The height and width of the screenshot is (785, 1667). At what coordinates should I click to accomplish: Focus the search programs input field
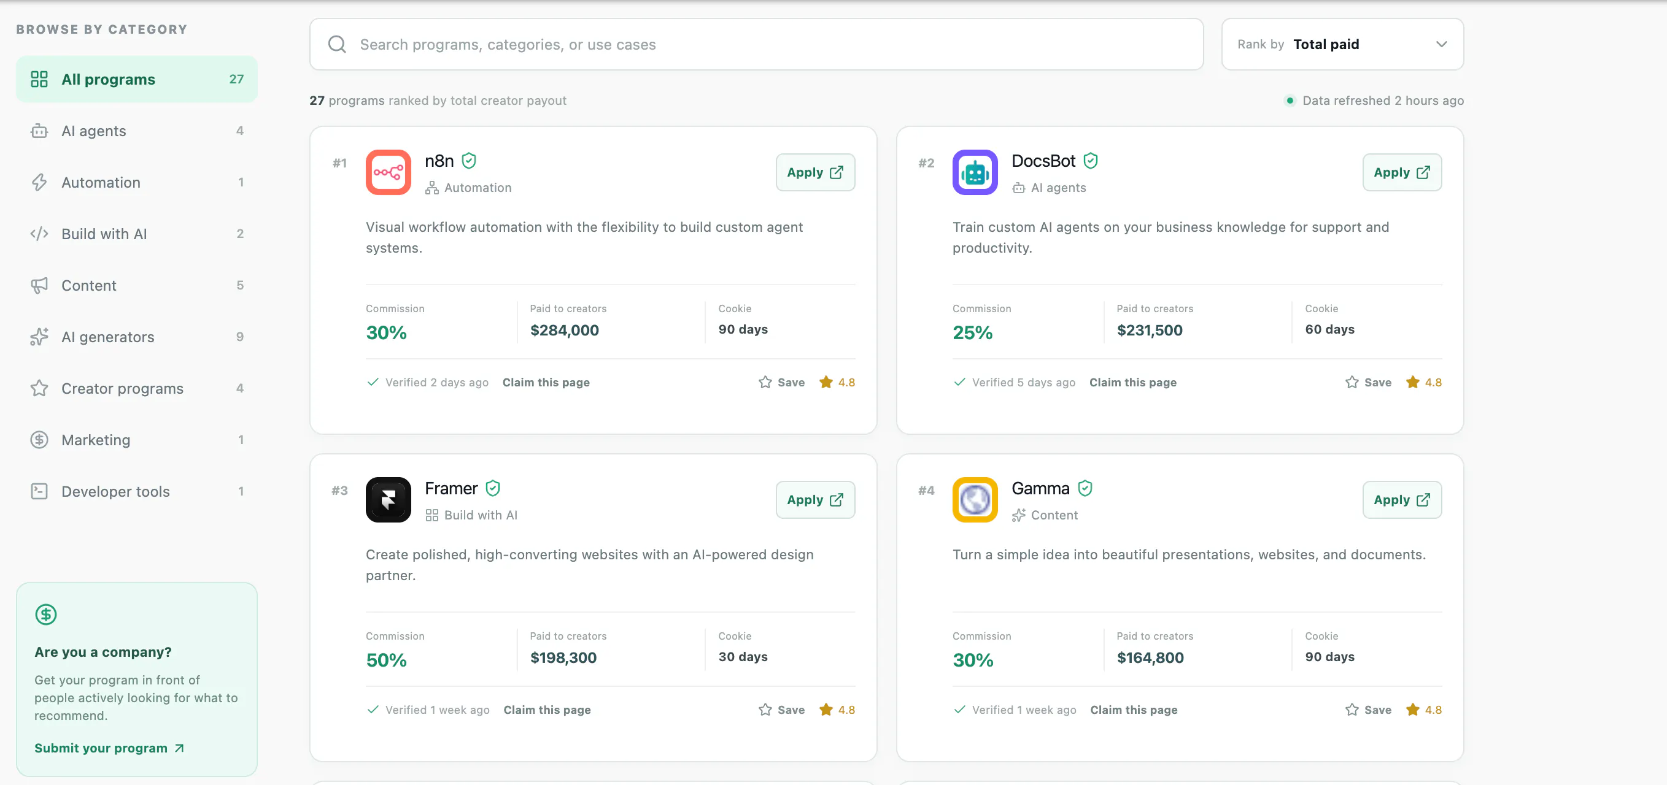tap(756, 44)
